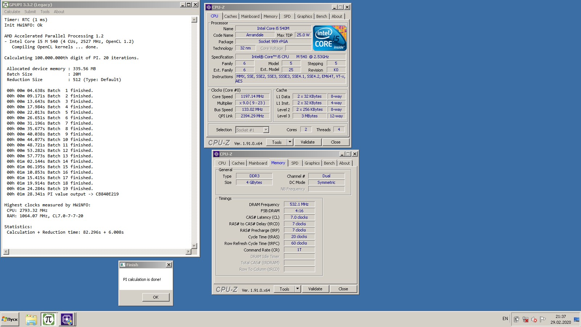Select Graphics tab in lower CPU-Z window
The height and width of the screenshot is (327, 581).
click(312, 163)
